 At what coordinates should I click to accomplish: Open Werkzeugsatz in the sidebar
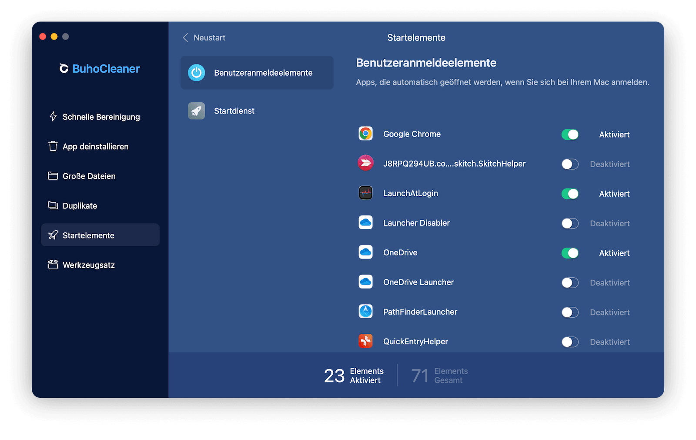100,265
